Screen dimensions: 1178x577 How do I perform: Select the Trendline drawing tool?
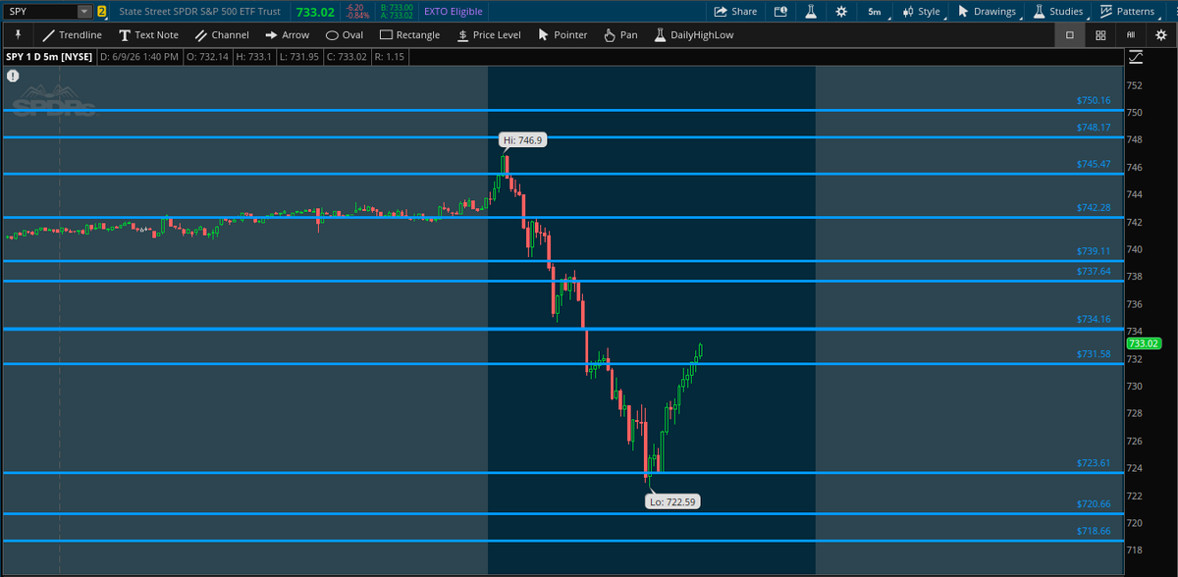pos(73,34)
